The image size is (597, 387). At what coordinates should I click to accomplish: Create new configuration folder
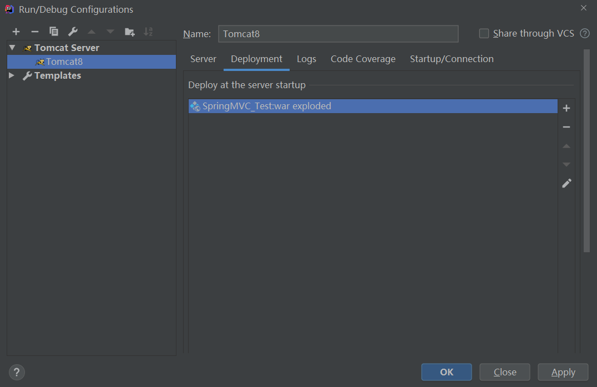(x=129, y=32)
